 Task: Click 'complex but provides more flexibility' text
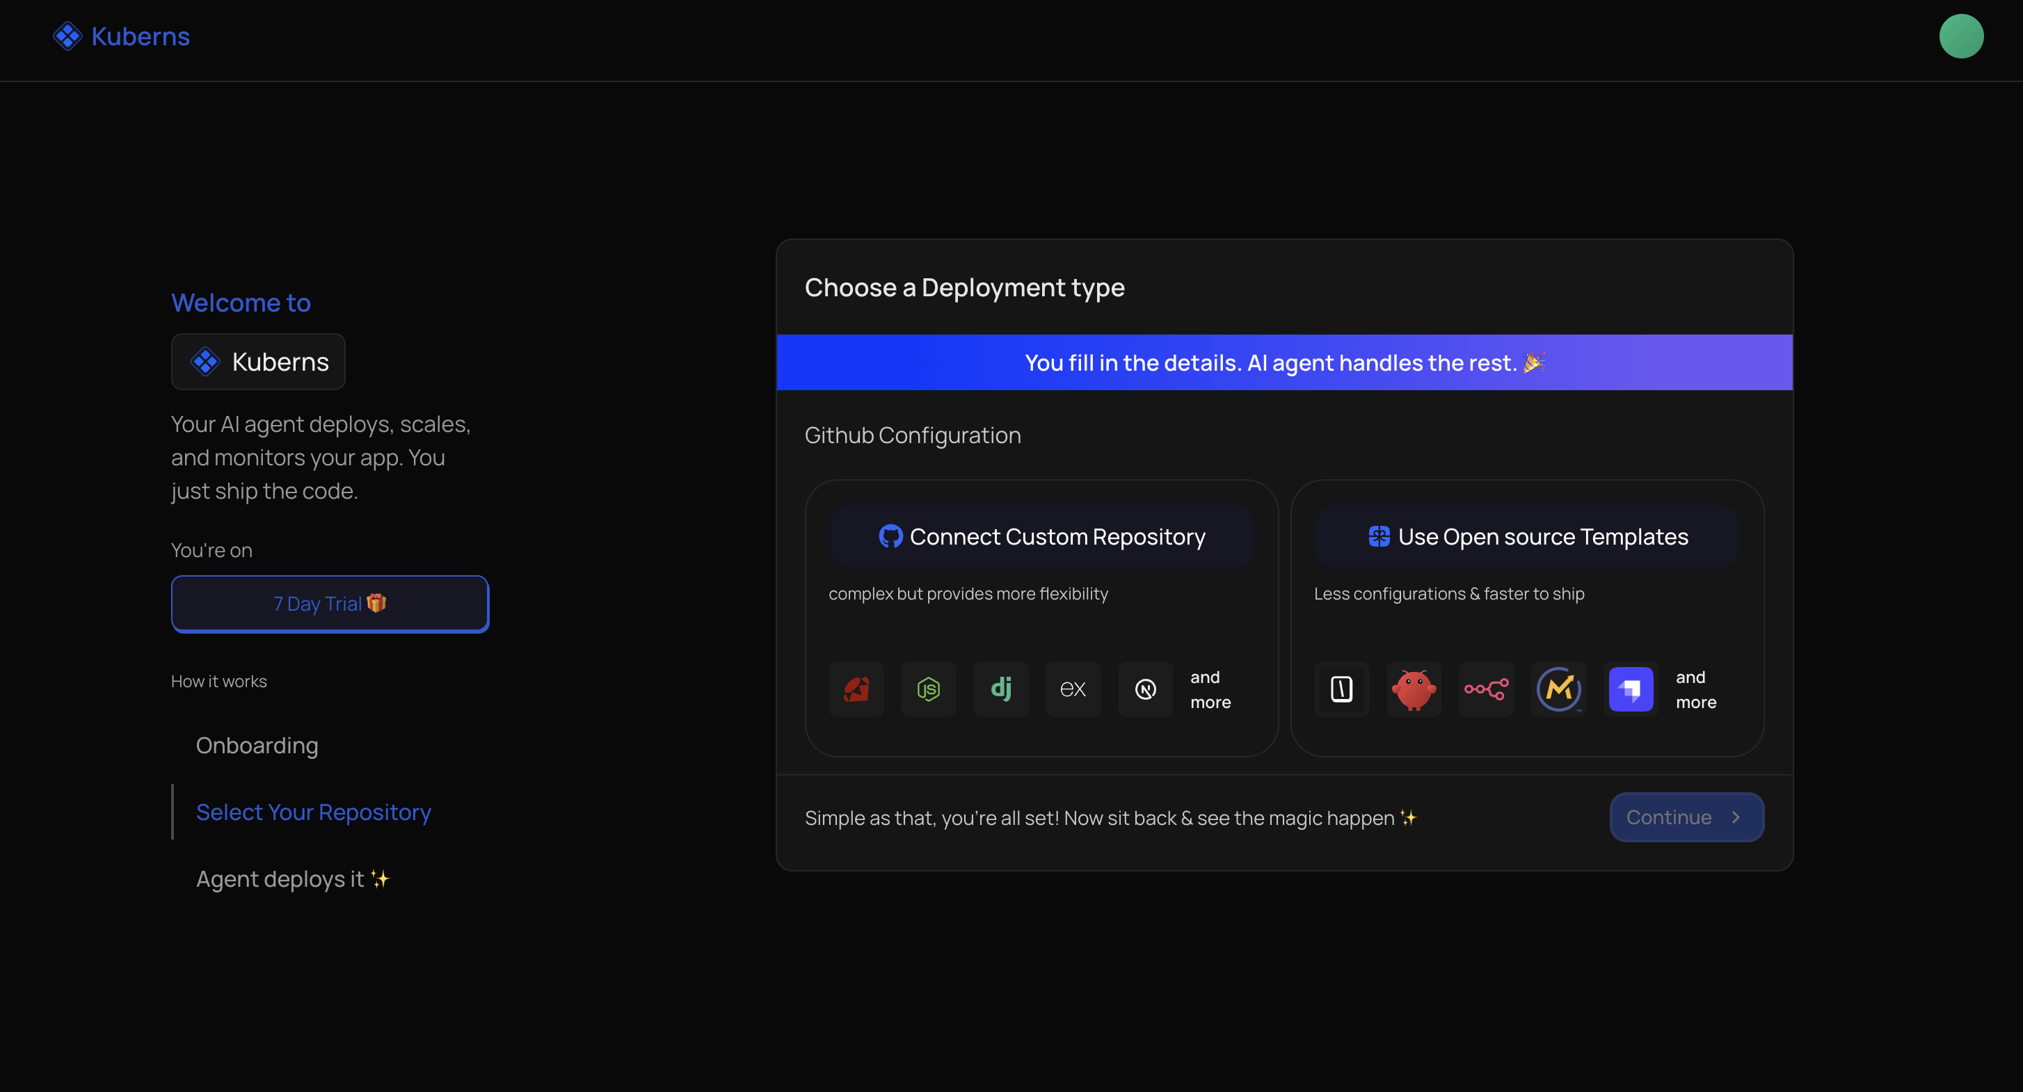click(x=968, y=593)
